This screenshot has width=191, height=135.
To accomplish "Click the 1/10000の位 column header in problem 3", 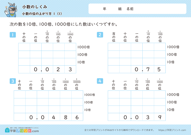I will [77, 84].
